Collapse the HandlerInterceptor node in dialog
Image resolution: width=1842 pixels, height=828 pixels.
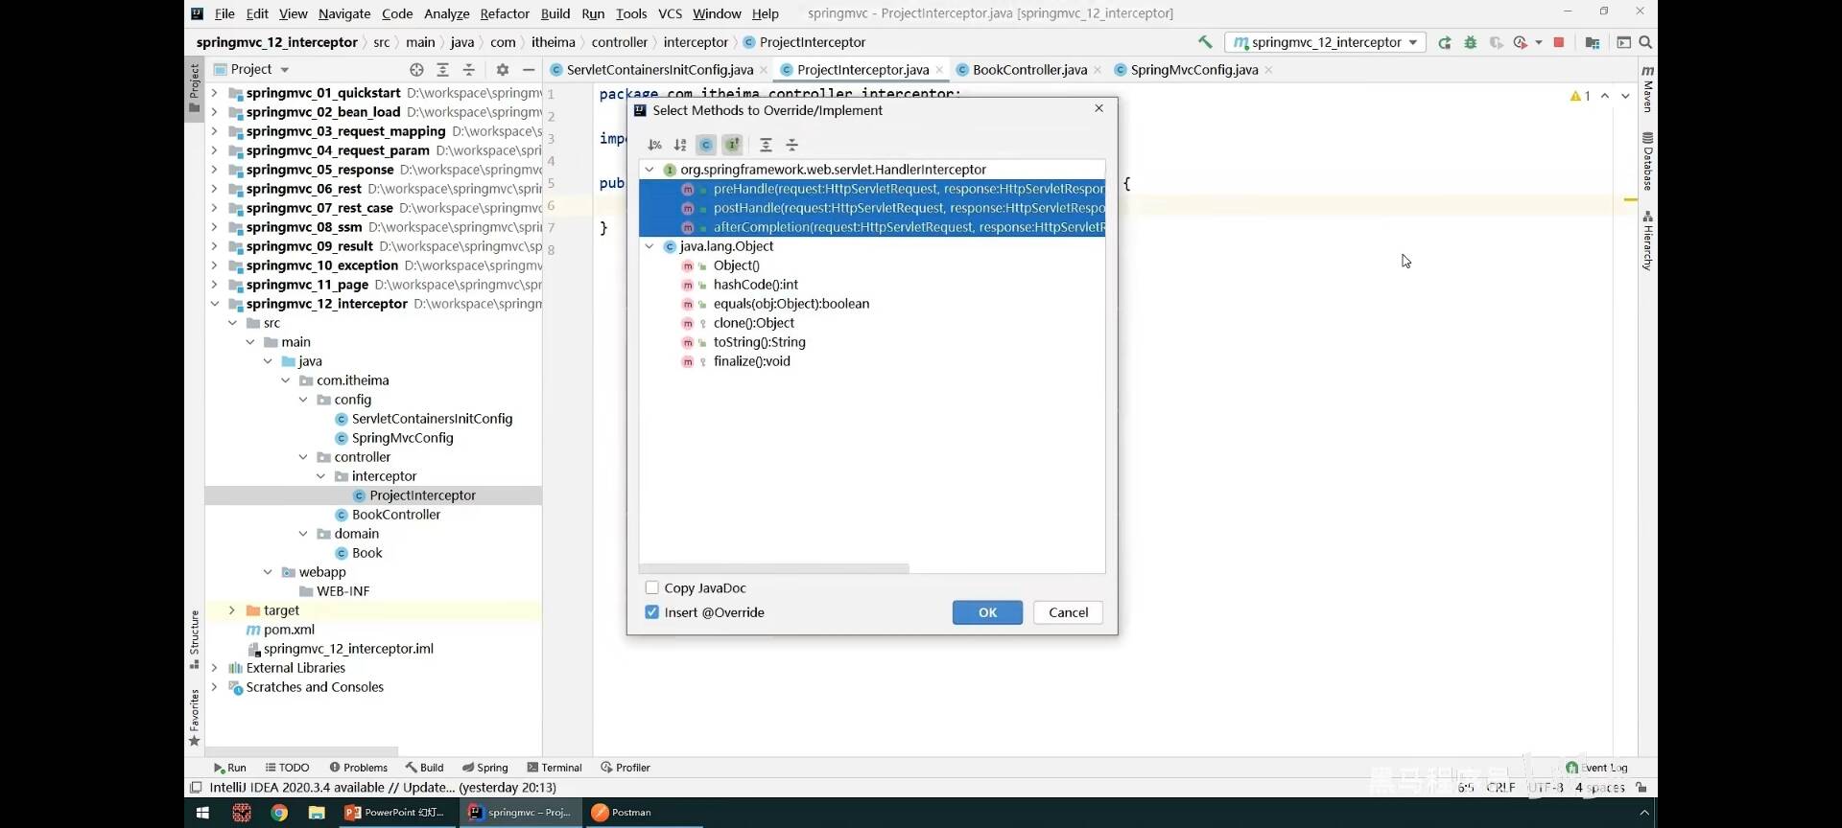[649, 170]
